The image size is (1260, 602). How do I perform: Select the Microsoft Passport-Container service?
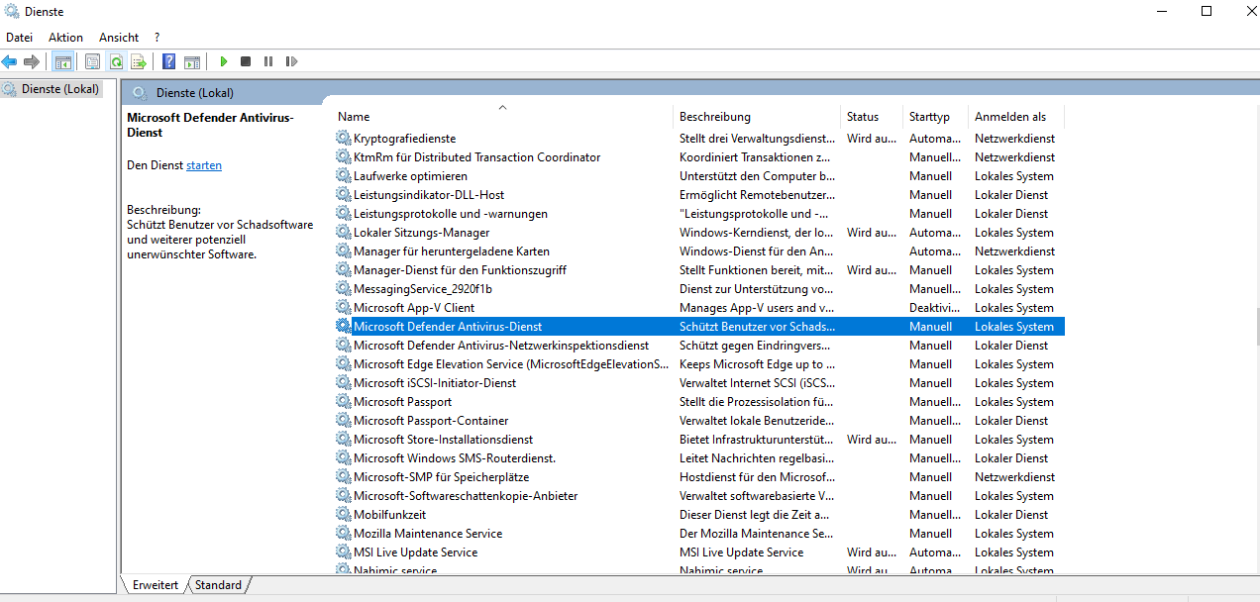click(431, 421)
